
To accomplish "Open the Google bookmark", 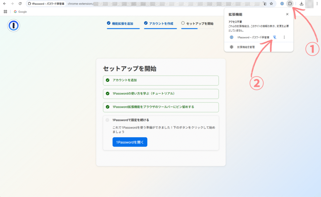I will click(x=20, y=12).
